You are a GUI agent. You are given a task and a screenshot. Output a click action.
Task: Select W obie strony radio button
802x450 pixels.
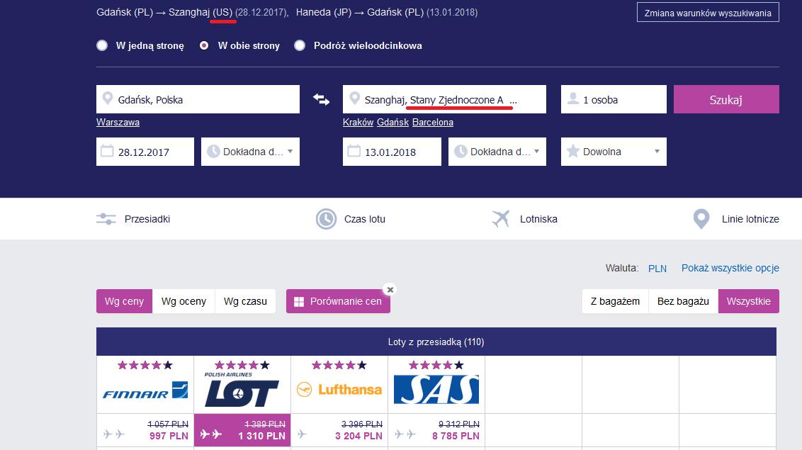pos(204,45)
